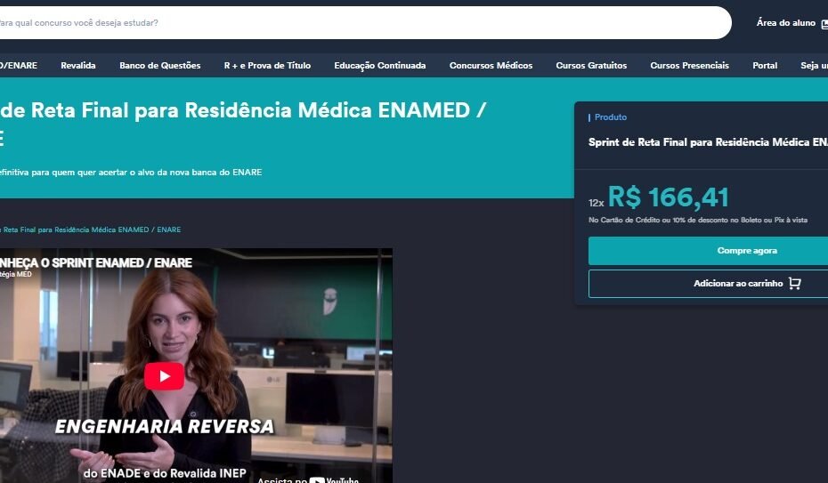
Task: Play the YouTube video
Action: (x=164, y=376)
